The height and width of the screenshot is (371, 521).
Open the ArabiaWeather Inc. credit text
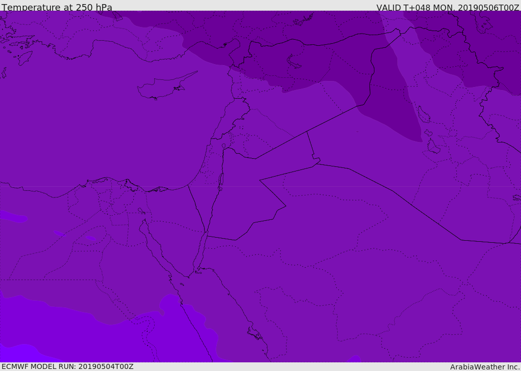484,367
